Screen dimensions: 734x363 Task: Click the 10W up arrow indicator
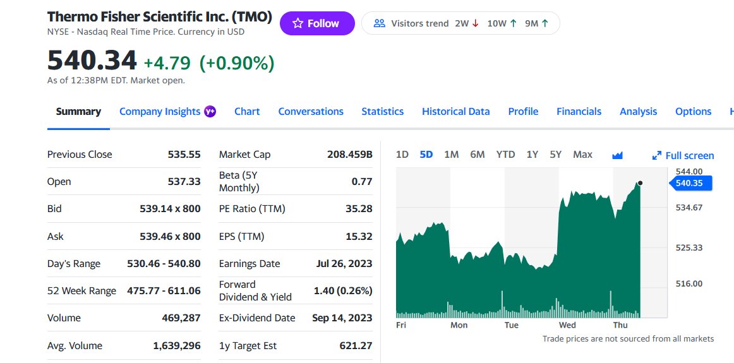click(514, 23)
